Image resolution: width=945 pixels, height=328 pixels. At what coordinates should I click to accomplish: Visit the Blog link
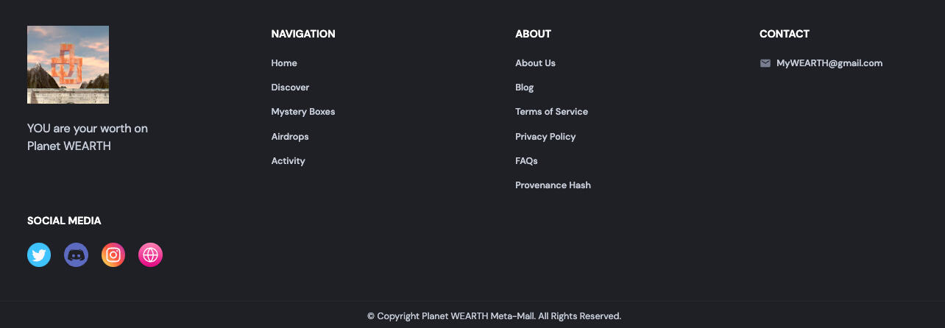(x=524, y=88)
